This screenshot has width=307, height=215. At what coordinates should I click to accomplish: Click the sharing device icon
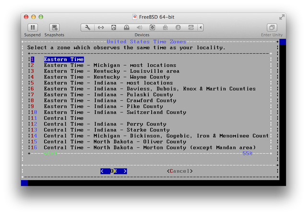[191, 28]
